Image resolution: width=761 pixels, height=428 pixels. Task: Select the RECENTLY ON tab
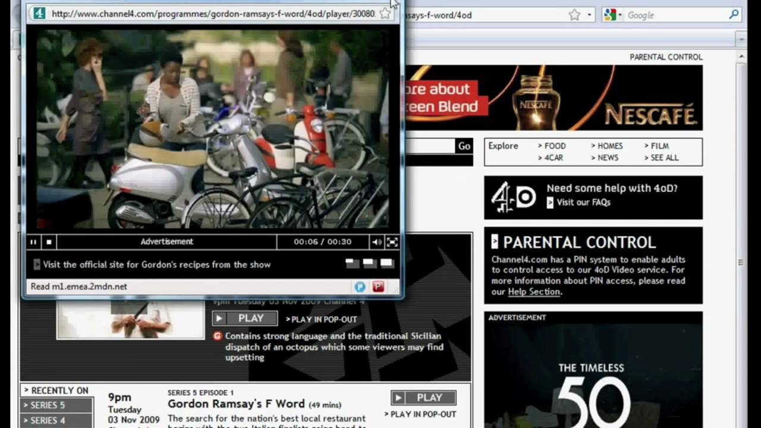click(56, 391)
